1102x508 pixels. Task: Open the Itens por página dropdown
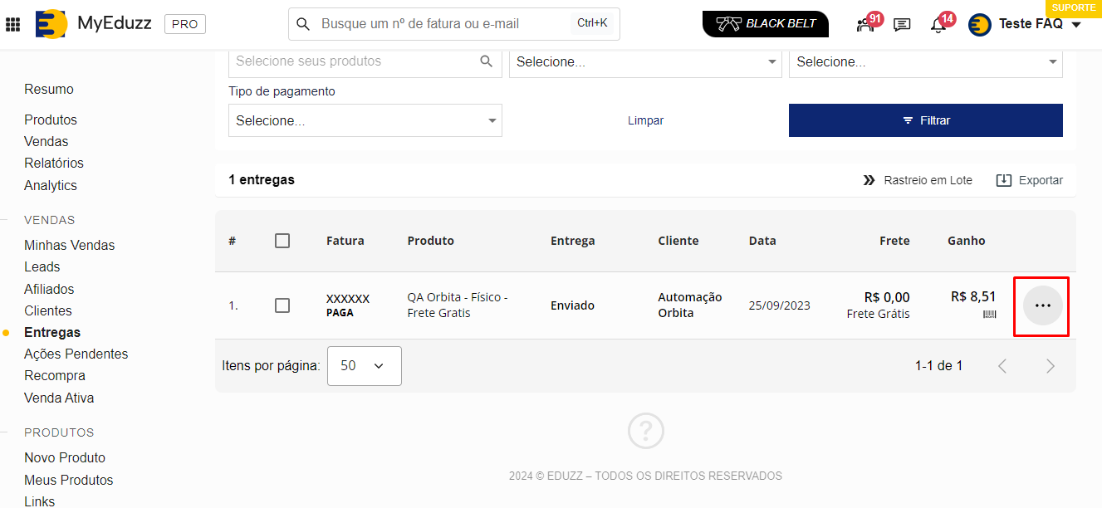pos(364,366)
